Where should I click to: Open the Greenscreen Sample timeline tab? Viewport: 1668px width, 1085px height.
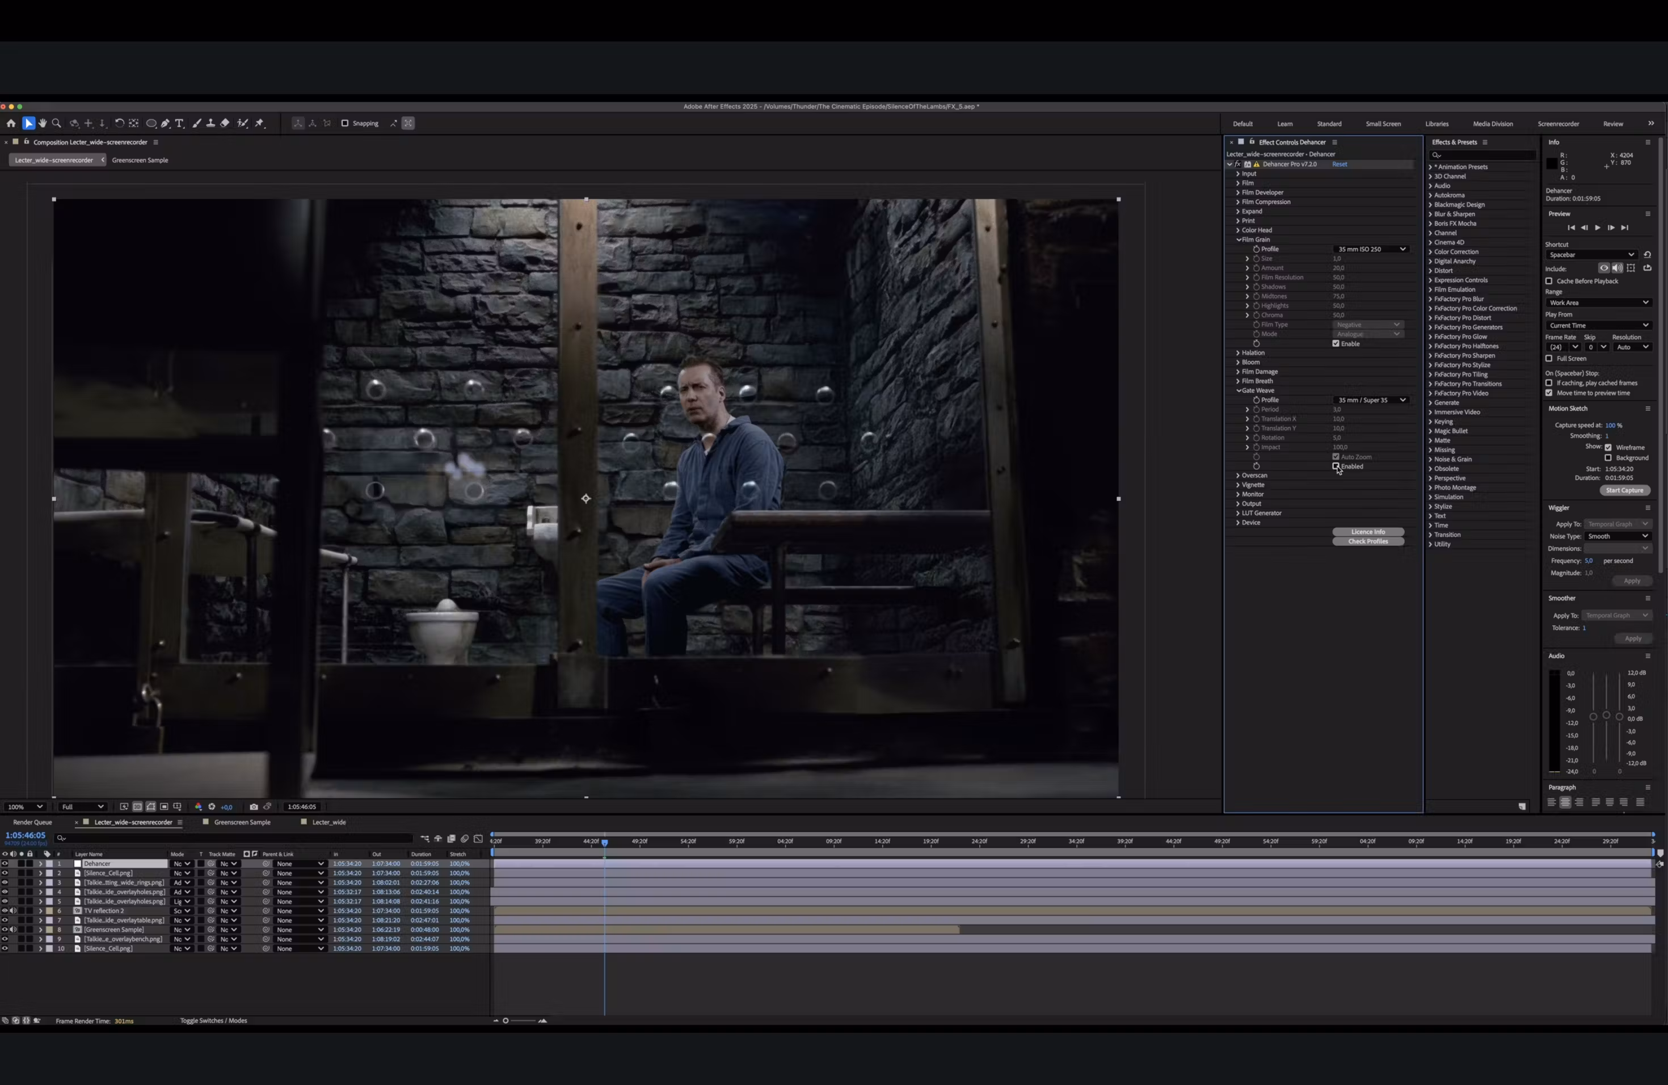[x=242, y=822]
